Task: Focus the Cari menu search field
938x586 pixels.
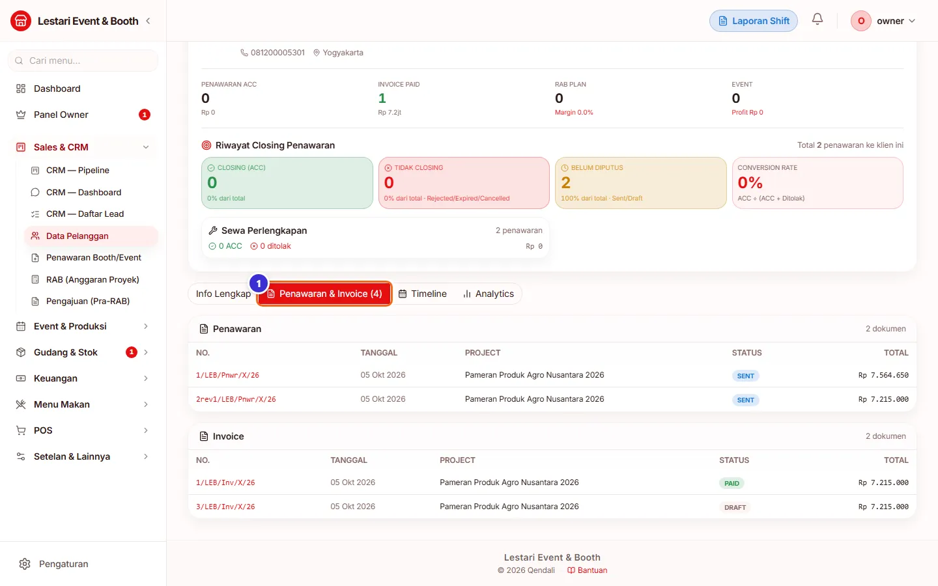Action: pos(83,61)
